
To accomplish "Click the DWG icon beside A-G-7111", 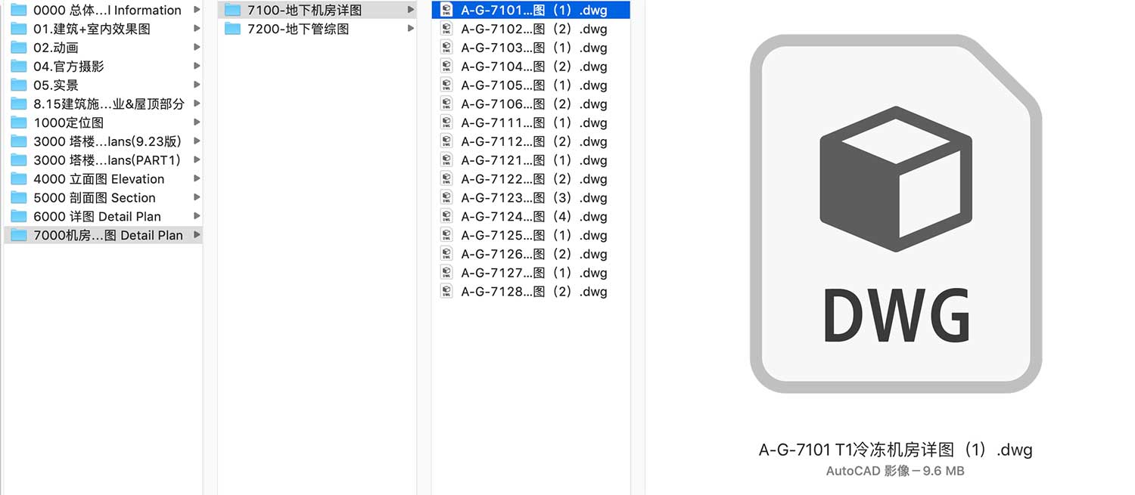I will pos(447,122).
